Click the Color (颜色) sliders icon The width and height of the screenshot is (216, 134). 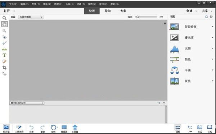point(175,59)
